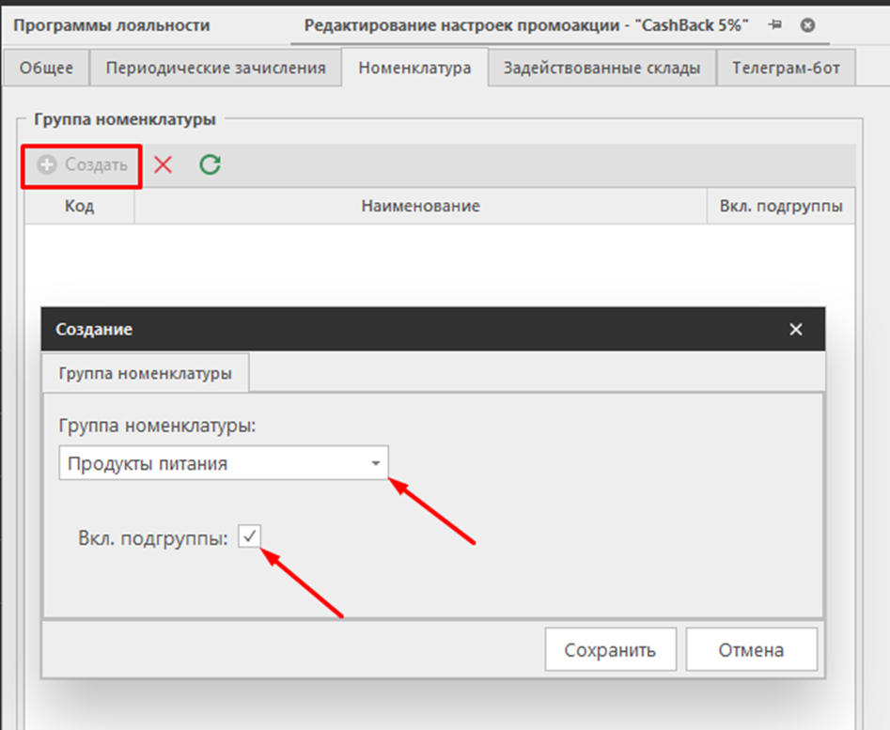This screenshot has width=890, height=730.
Task: Select the Редактирование настроек промоакции tab
Action: coord(525,25)
